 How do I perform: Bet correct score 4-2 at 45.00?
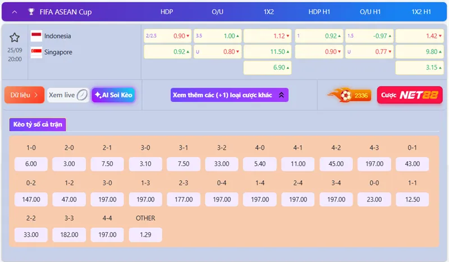(336, 164)
